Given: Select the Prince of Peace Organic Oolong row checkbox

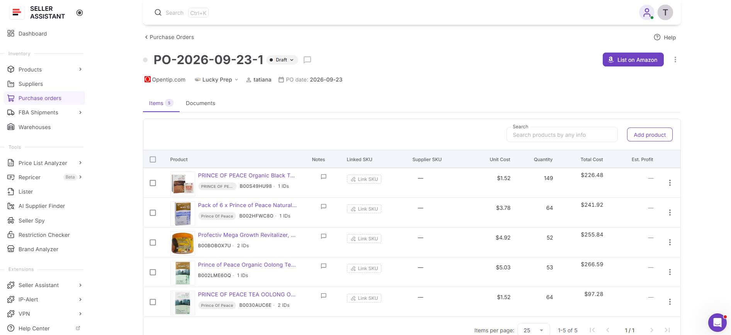Looking at the screenshot, I should tap(153, 272).
